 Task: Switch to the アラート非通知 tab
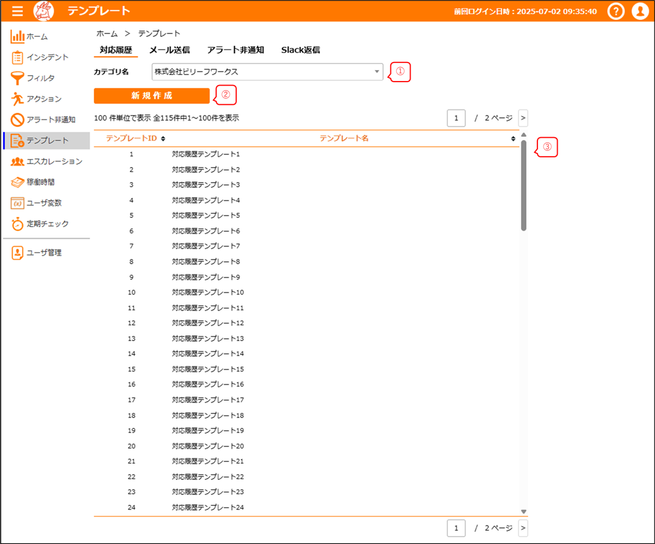pos(236,50)
